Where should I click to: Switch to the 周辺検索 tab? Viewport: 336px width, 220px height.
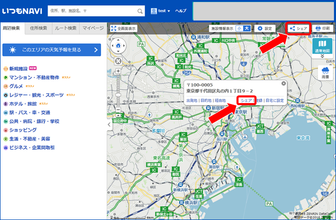(11, 28)
